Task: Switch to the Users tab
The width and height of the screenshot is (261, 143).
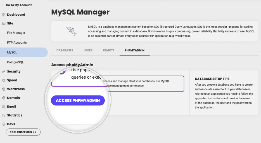Action: (x=88, y=50)
